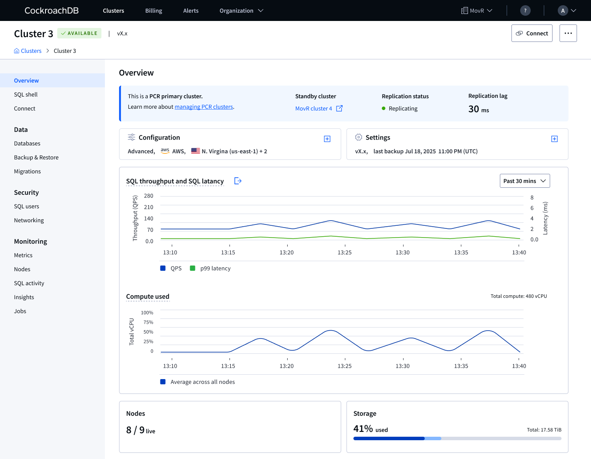Toggle the blue QPS legend swatch
Screen dimensions: 591x459
click(x=163, y=268)
